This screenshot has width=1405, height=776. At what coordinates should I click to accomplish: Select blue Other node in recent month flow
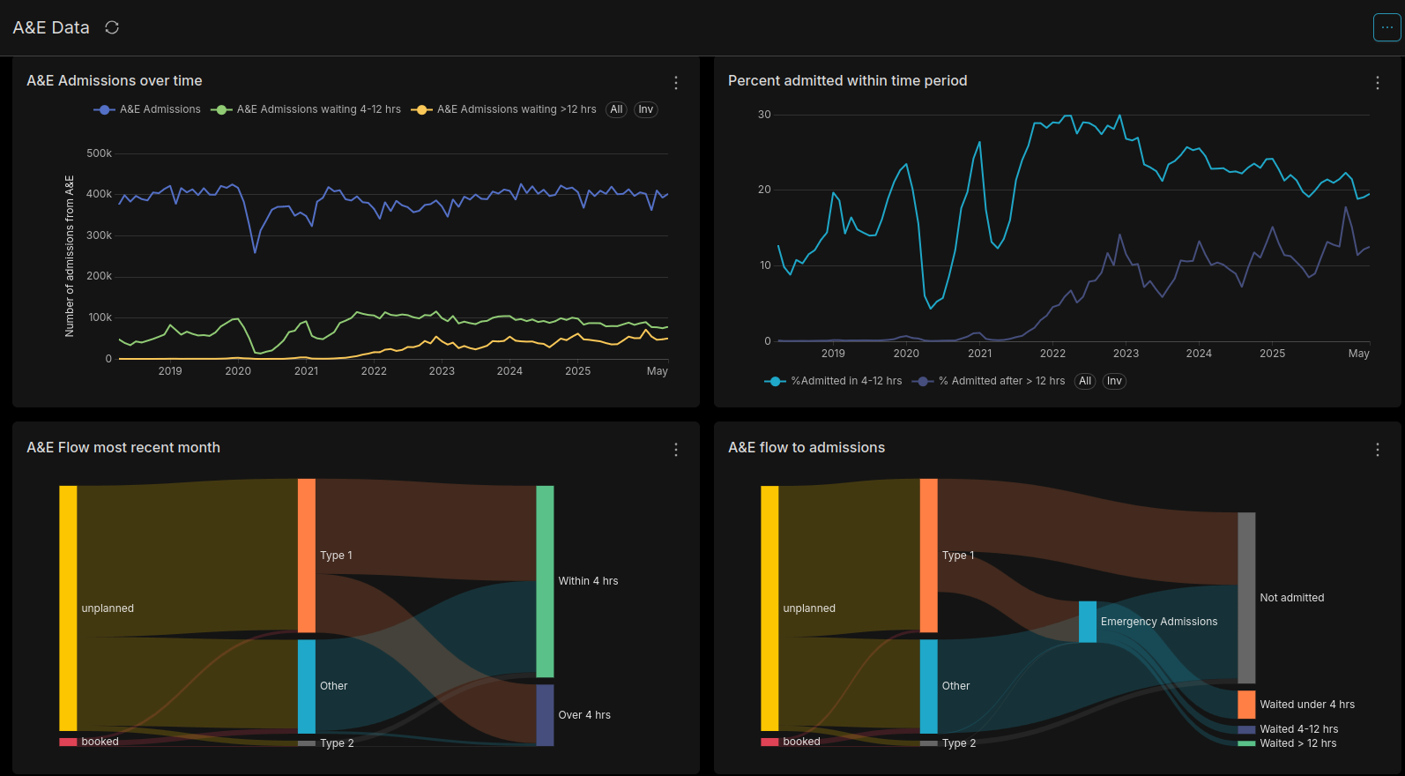pos(306,686)
